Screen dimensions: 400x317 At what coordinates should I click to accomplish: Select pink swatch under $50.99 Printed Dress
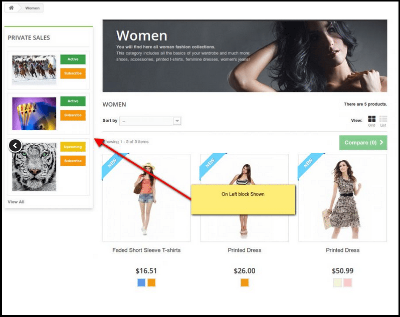point(348,282)
